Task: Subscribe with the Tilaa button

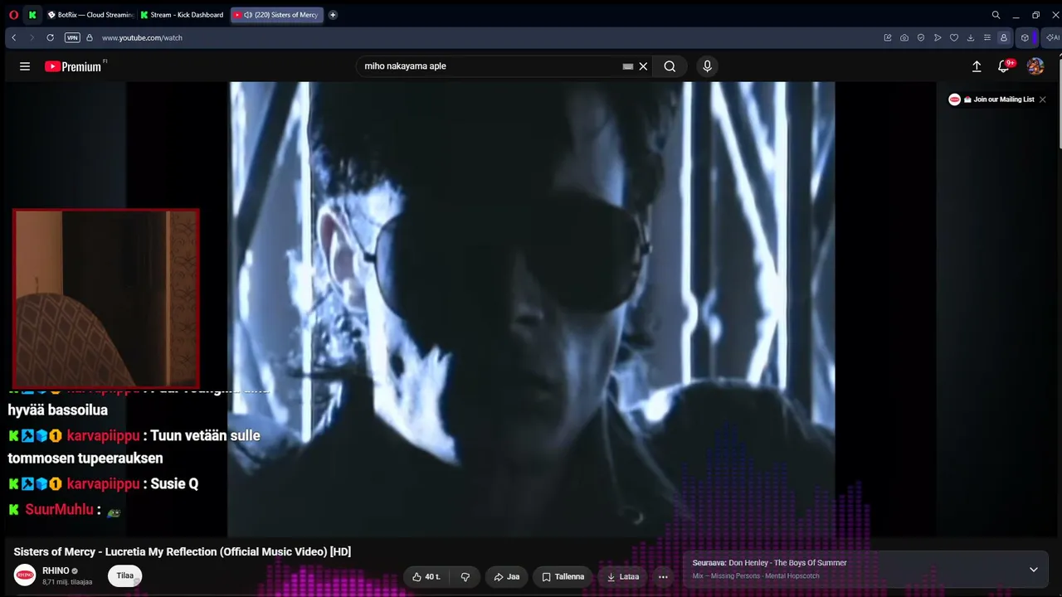Action: (125, 575)
